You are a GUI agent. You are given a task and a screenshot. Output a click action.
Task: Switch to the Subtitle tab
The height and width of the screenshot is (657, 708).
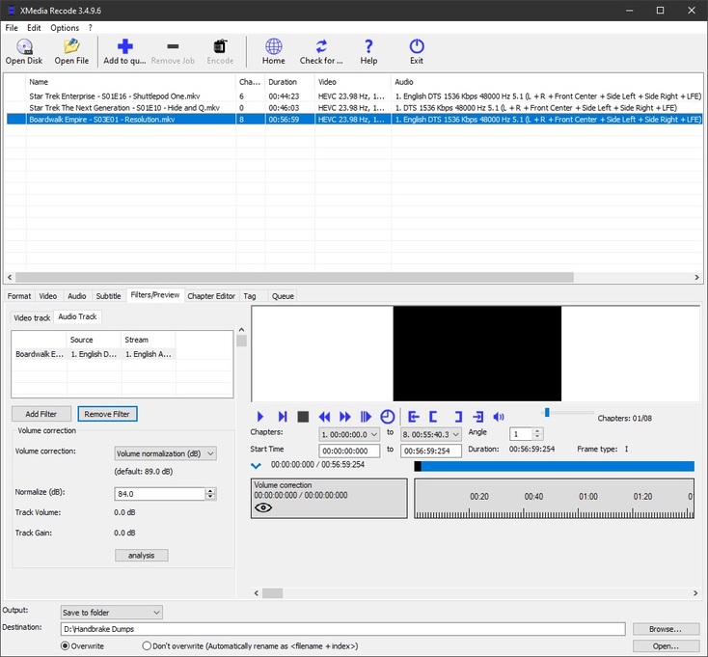[x=108, y=296]
